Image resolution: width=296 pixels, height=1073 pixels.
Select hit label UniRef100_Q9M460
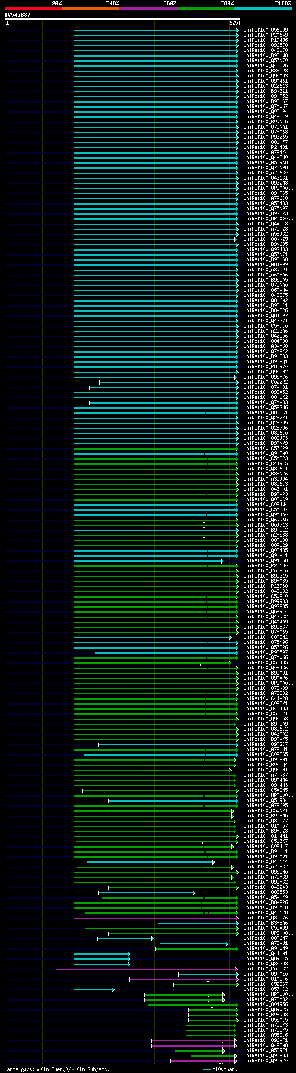pos(265,514)
